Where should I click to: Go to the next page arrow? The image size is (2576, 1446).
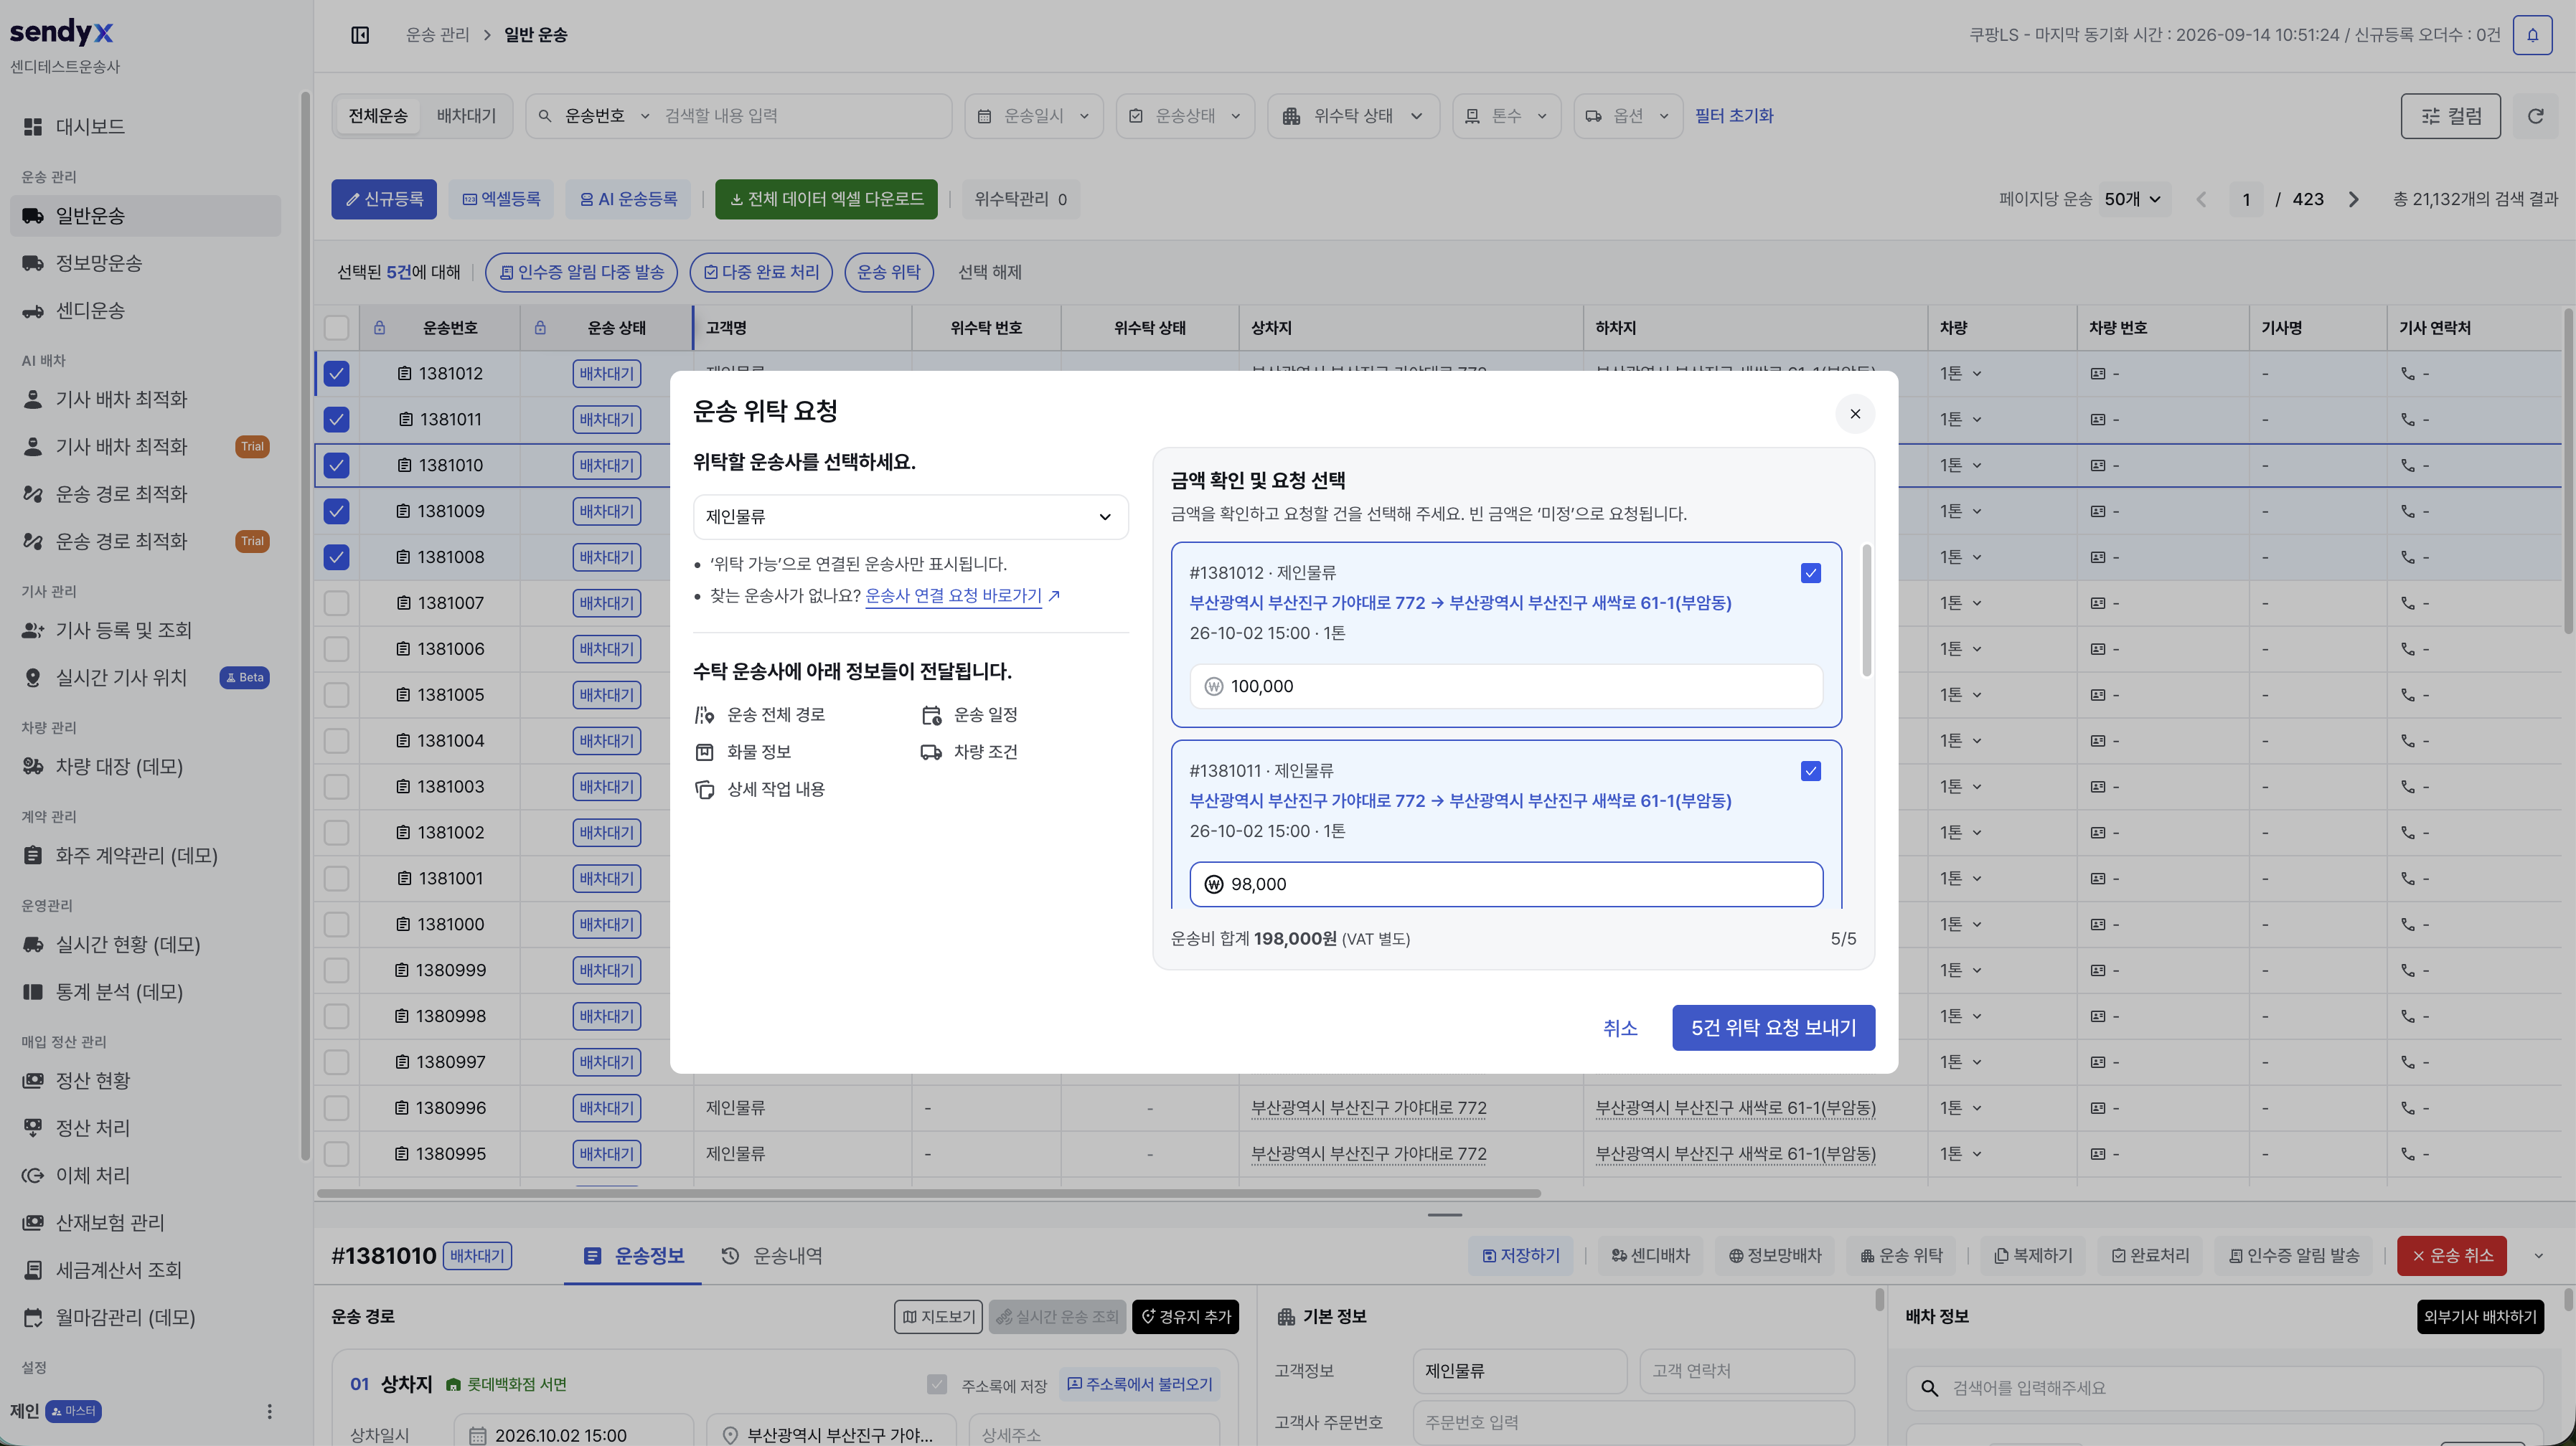(x=2354, y=199)
